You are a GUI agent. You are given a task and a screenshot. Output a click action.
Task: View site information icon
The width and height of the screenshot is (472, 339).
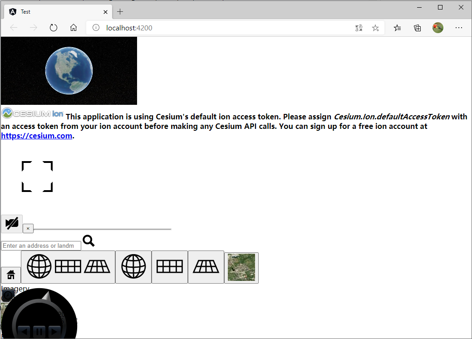click(x=96, y=28)
